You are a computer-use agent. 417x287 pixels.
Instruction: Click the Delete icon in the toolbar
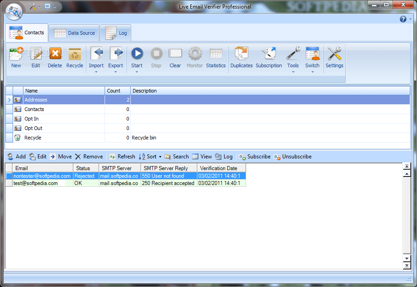pos(55,56)
